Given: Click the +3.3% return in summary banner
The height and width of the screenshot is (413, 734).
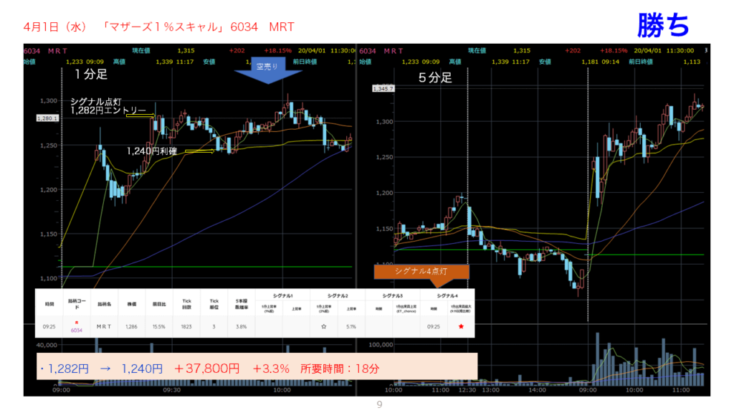Looking at the screenshot, I should pos(270,369).
